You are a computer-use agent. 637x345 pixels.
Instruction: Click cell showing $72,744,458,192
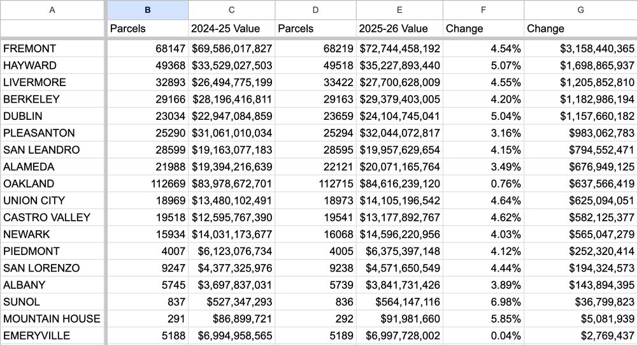pyautogui.click(x=400, y=48)
